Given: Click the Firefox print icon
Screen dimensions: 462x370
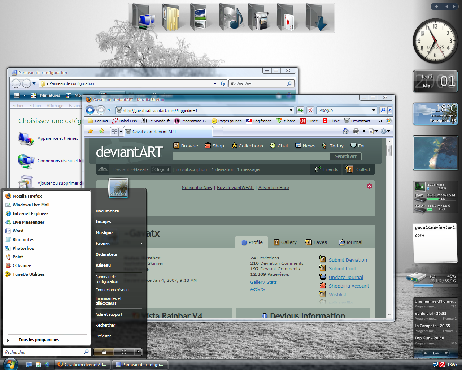Looking at the screenshot, I should click(x=356, y=131).
